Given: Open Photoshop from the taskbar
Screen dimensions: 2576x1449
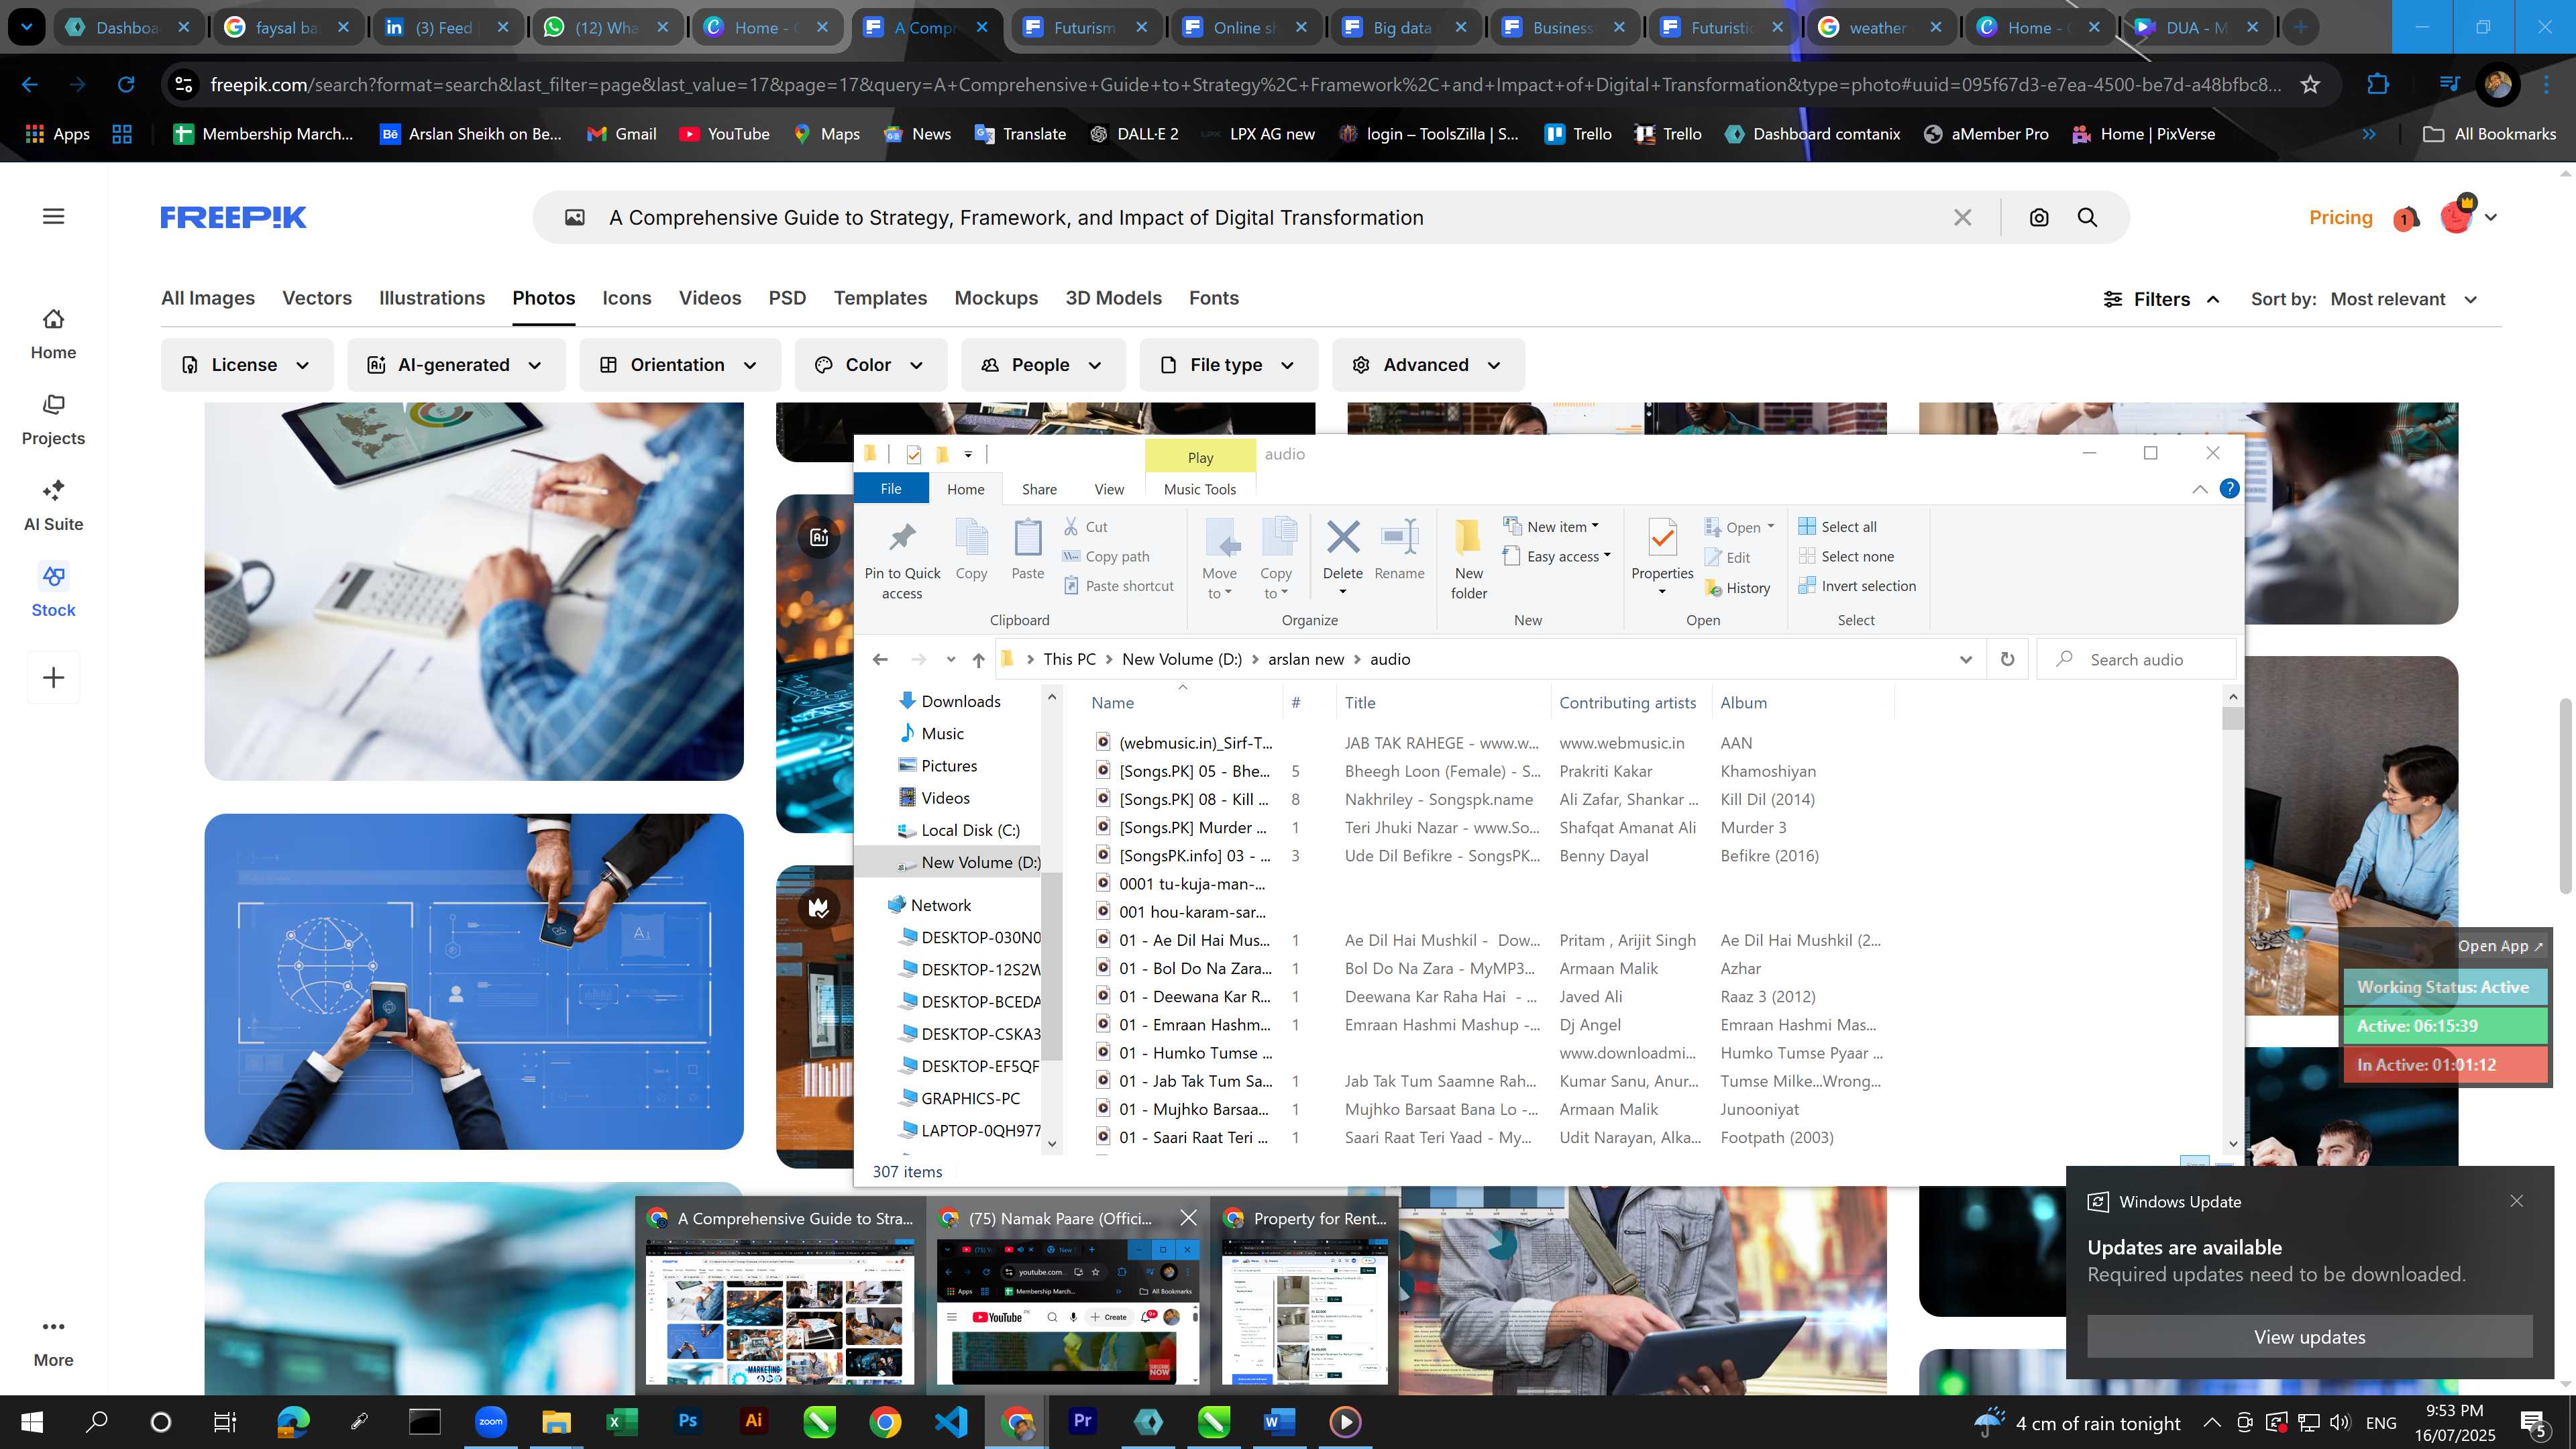Looking at the screenshot, I should pos(687,1421).
